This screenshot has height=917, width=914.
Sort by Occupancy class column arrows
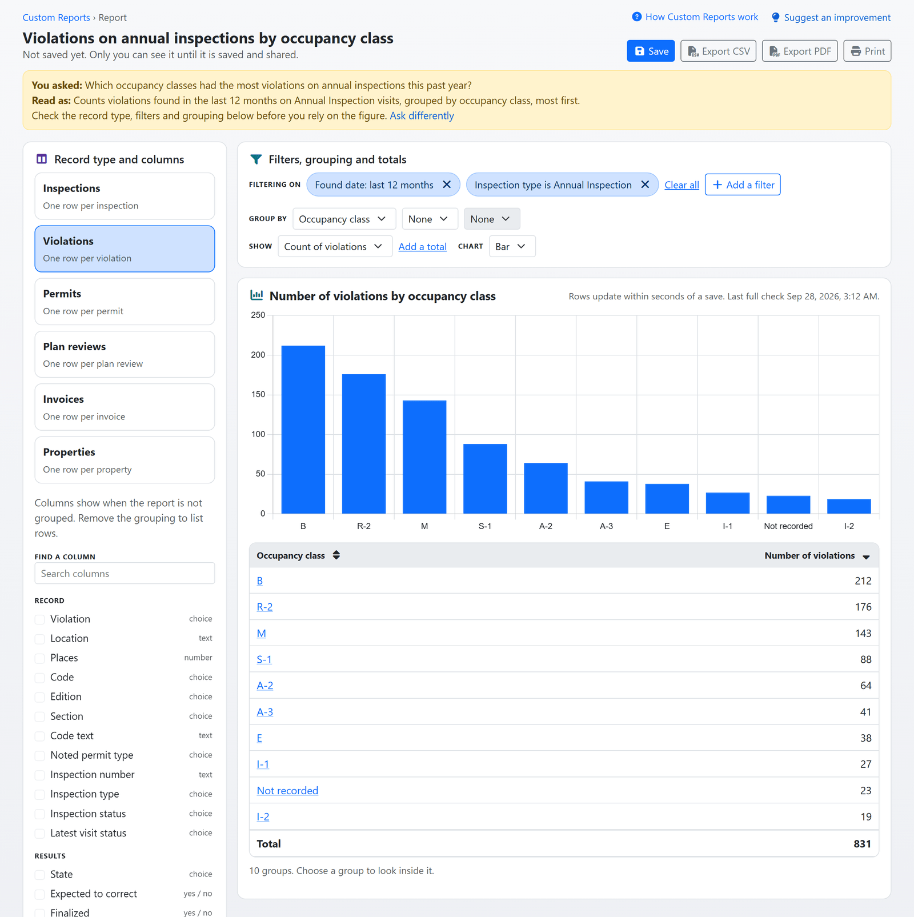336,555
